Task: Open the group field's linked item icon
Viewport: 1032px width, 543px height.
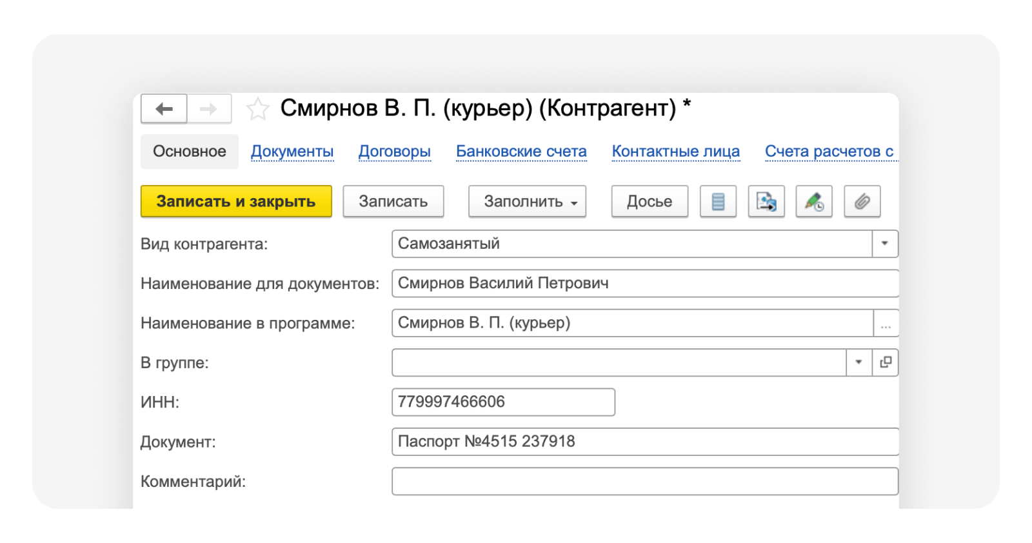Action: point(886,362)
